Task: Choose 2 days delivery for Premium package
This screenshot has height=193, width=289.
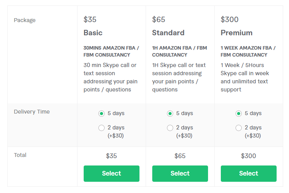Action: (x=239, y=128)
